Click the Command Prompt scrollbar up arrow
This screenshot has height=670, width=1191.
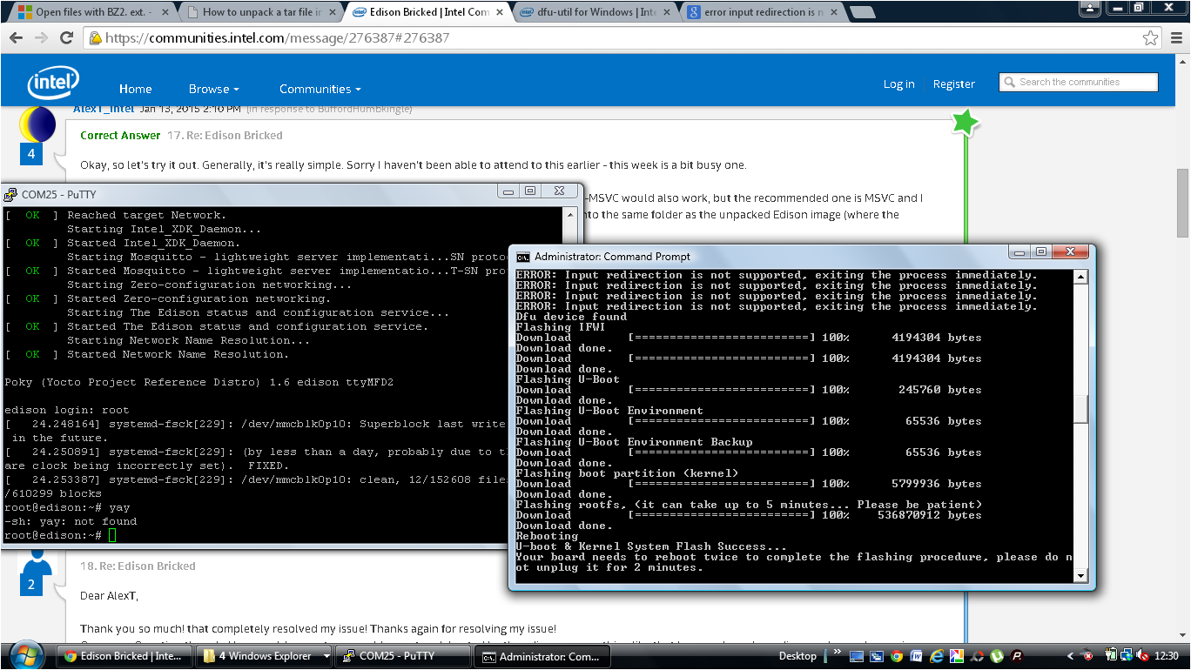pyautogui.click(x=1080, y=277)
